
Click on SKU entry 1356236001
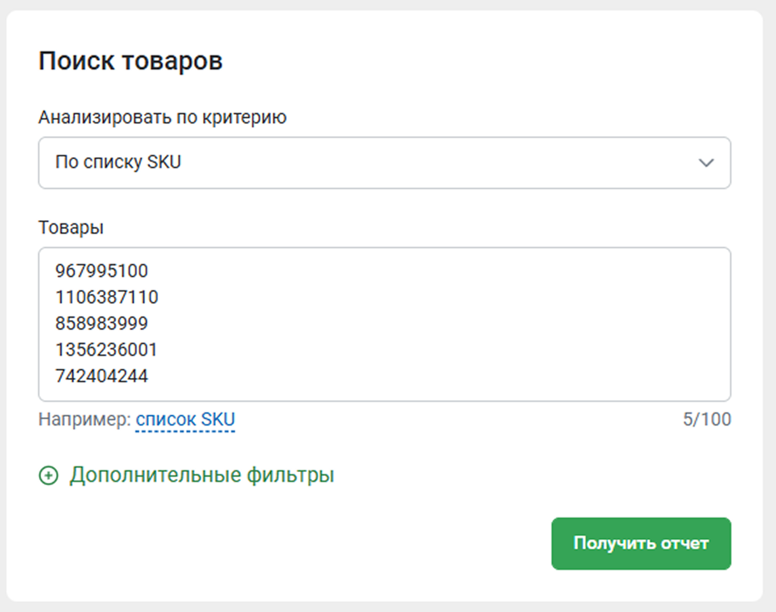pyautogui.click(x=106, y=350)
